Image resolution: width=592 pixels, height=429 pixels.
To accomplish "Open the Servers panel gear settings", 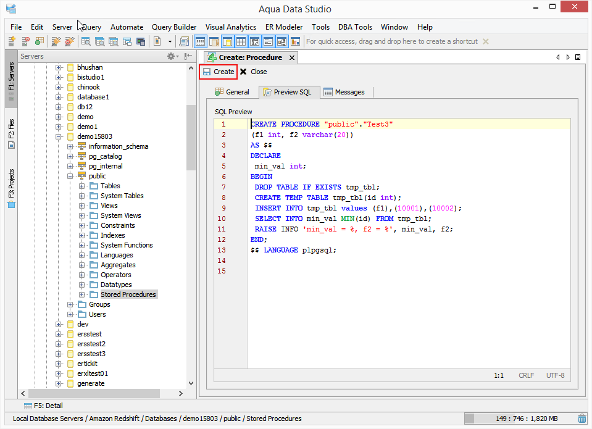I will tap(172, 56).
